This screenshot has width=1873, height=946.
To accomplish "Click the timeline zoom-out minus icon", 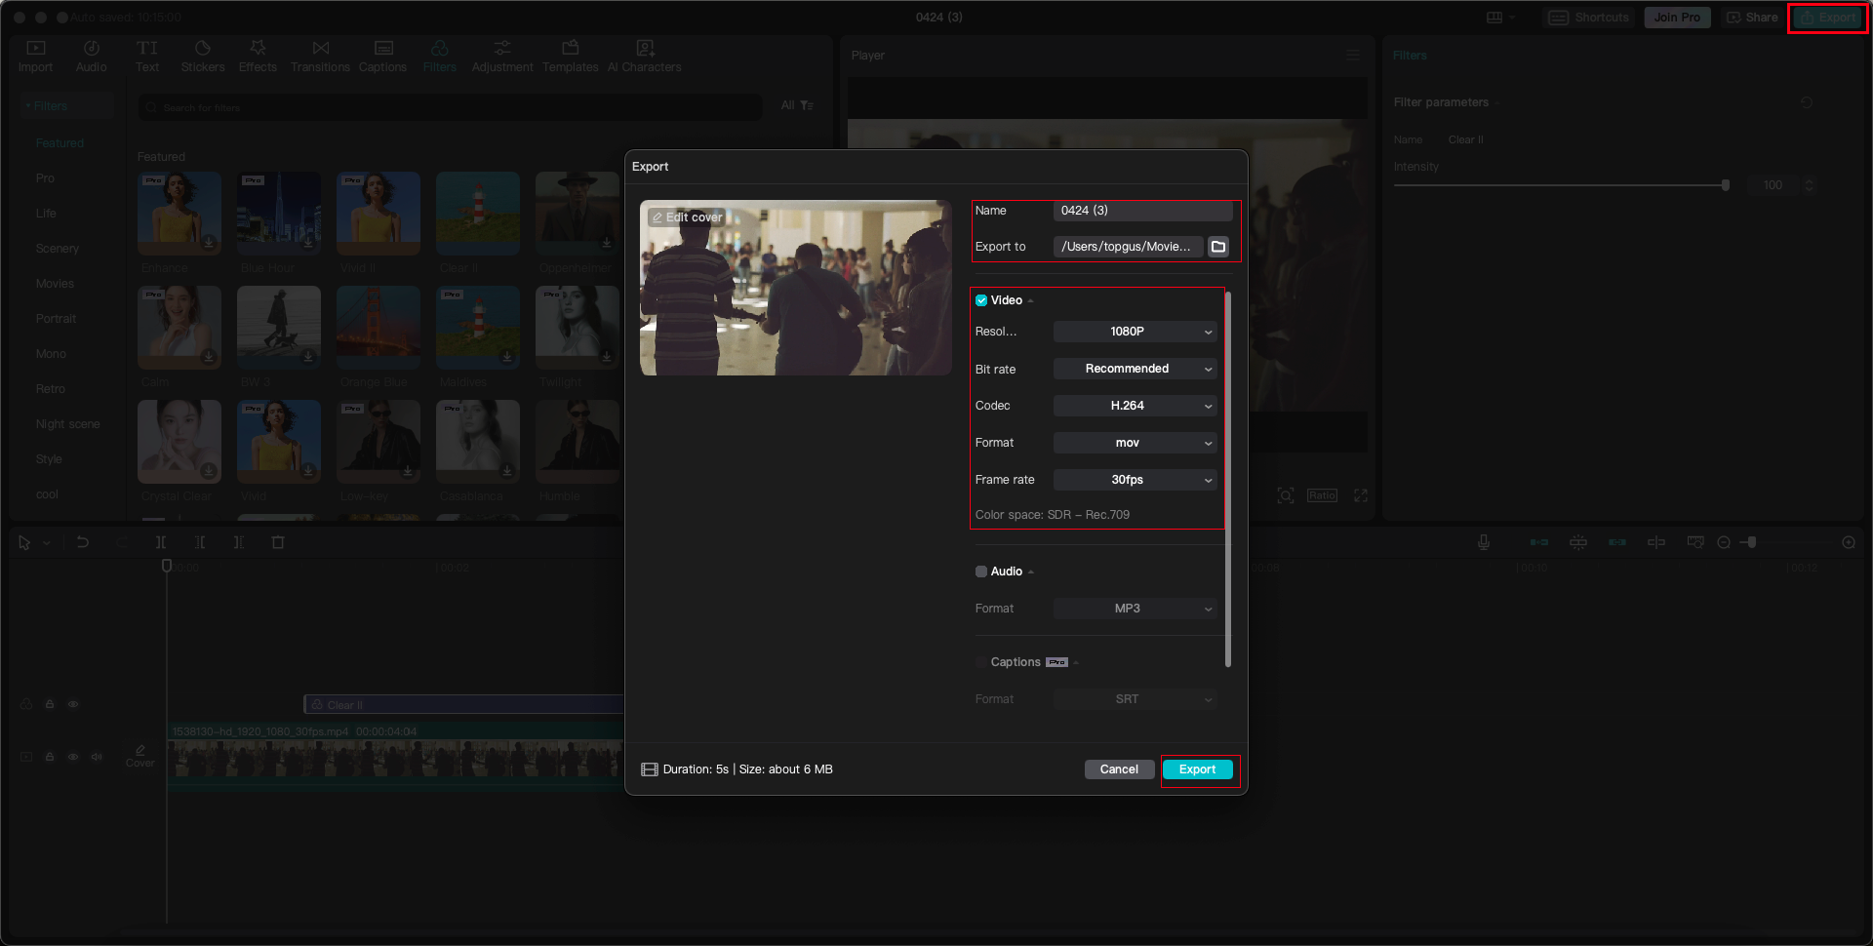I will tap(1724, 542).
